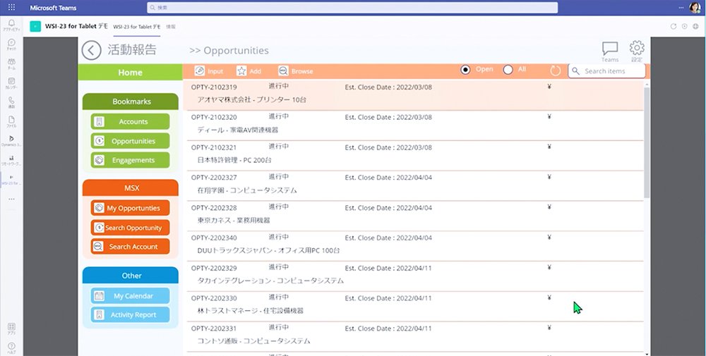Open the Apps store in sidebar

12,329
